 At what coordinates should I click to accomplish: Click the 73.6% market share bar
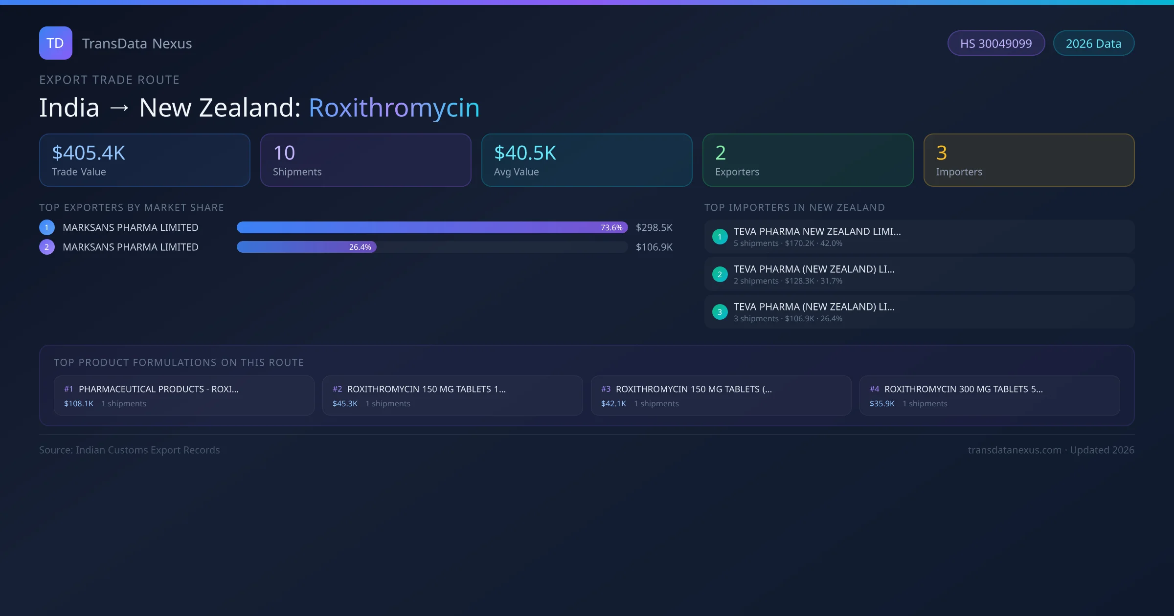[432, 227]
